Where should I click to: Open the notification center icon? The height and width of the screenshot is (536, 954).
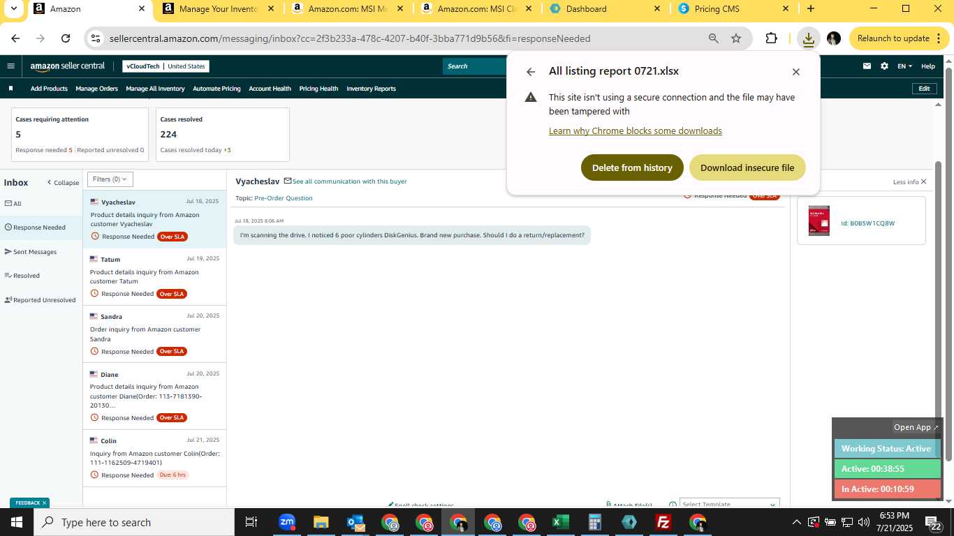click(934, 522)
